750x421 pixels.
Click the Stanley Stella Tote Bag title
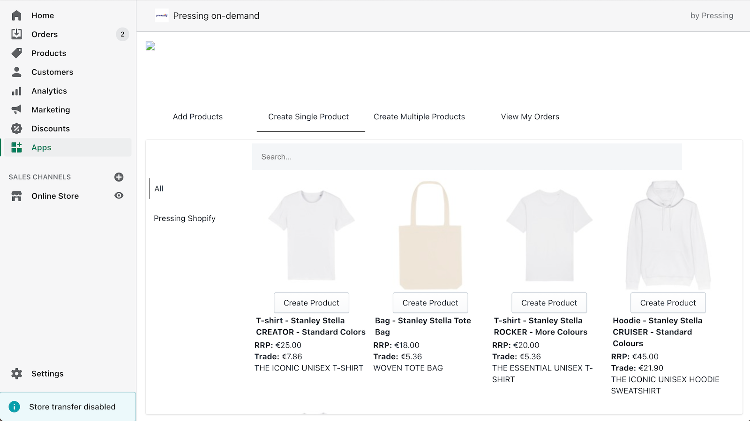pyautogui.click(x=422, y=326)
